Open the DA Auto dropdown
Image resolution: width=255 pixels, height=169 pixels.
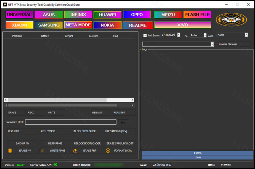point(205,35)
